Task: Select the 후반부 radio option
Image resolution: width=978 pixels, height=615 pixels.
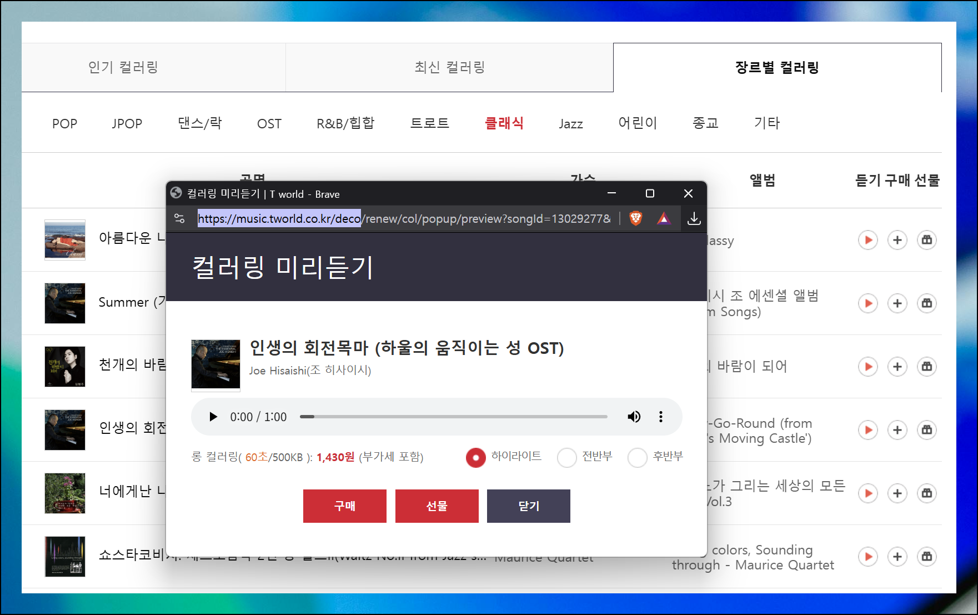Action: [638, 458]
